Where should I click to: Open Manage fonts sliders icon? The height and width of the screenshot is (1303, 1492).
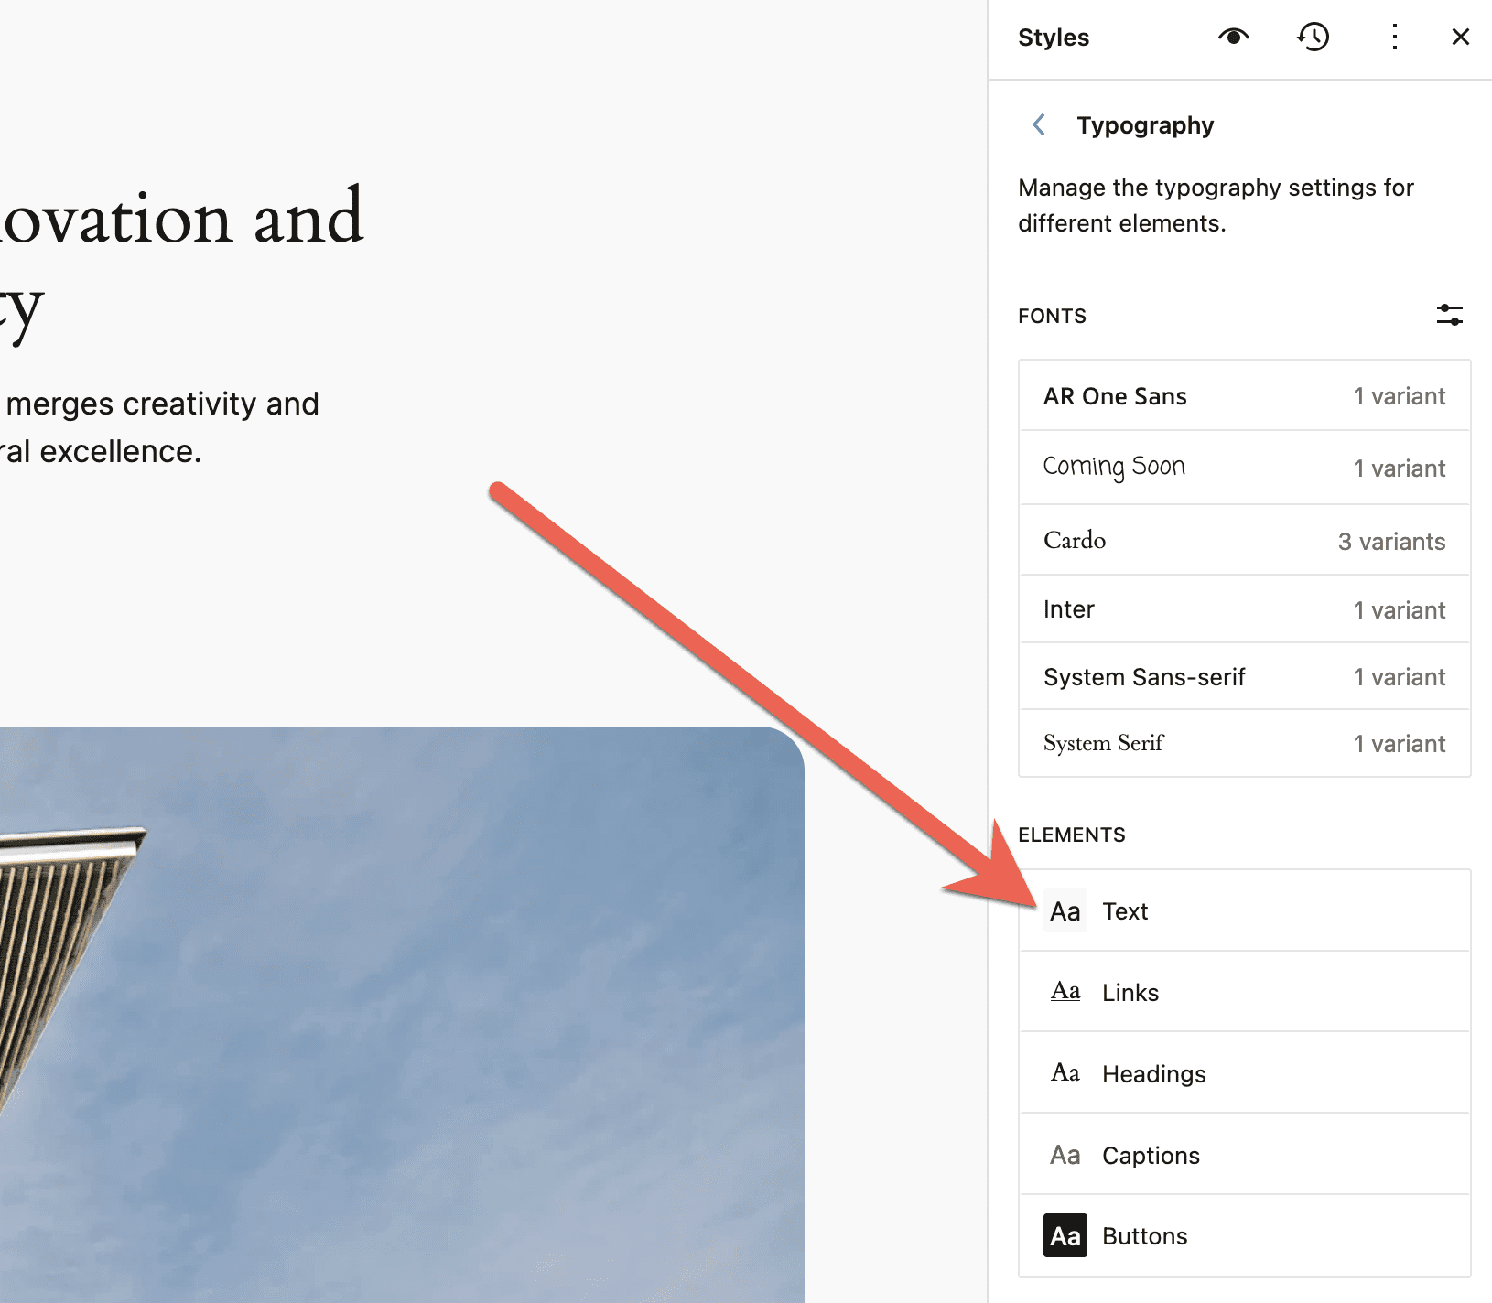(x=1449, y=315)
